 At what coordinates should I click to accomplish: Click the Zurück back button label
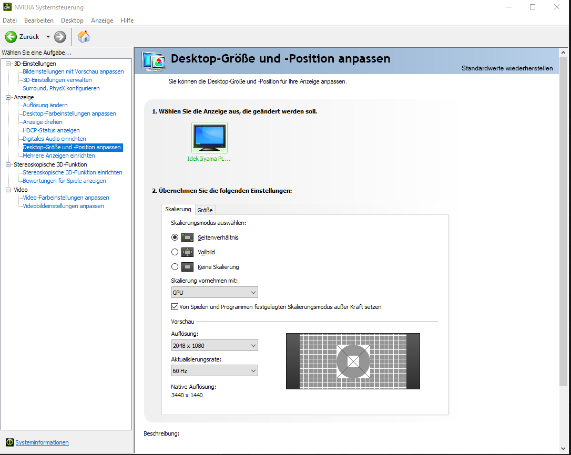[x=29, y=37]
